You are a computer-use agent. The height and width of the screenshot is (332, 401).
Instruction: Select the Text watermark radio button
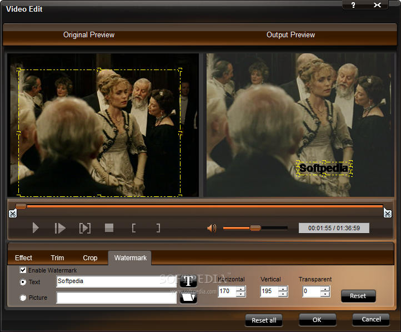(23, 282)
